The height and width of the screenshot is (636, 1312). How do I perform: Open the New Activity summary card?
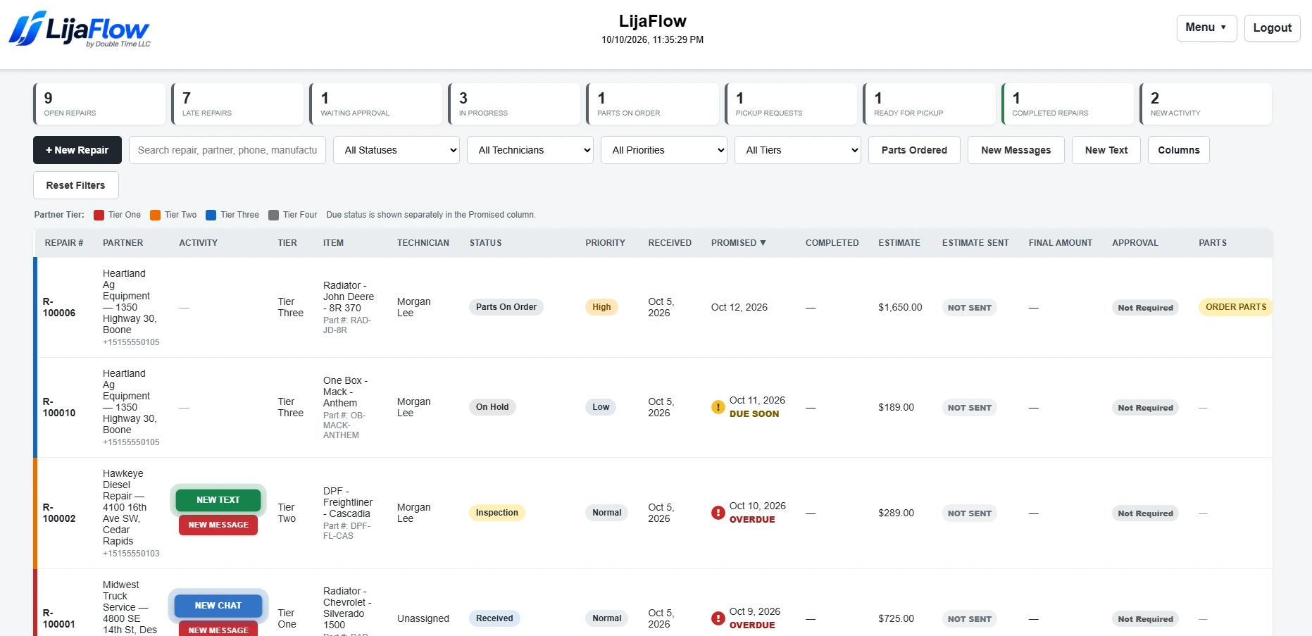(1206, 104)
